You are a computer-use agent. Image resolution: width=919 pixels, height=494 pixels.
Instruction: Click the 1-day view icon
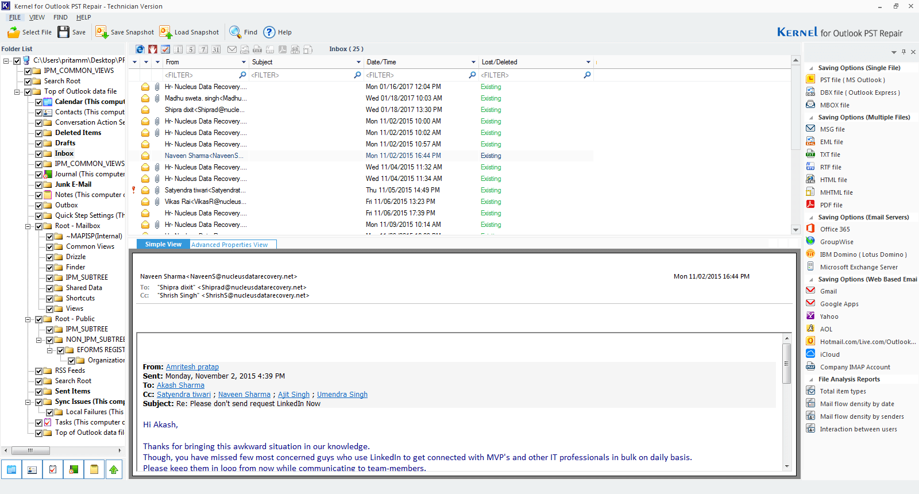click(178, 49)
